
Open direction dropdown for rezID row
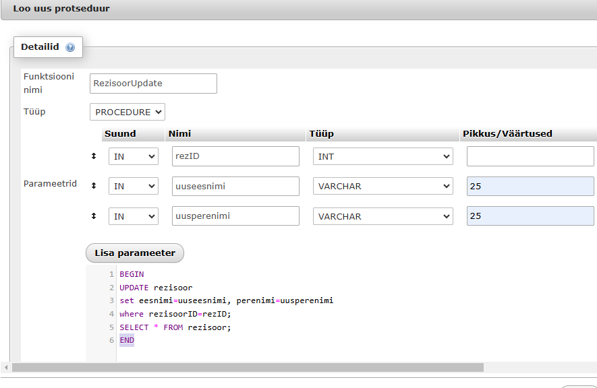(134, 156)
